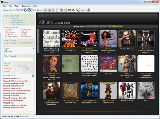Open the Tools menu
The image size is (160, 119).
click(x=17, y=6)
